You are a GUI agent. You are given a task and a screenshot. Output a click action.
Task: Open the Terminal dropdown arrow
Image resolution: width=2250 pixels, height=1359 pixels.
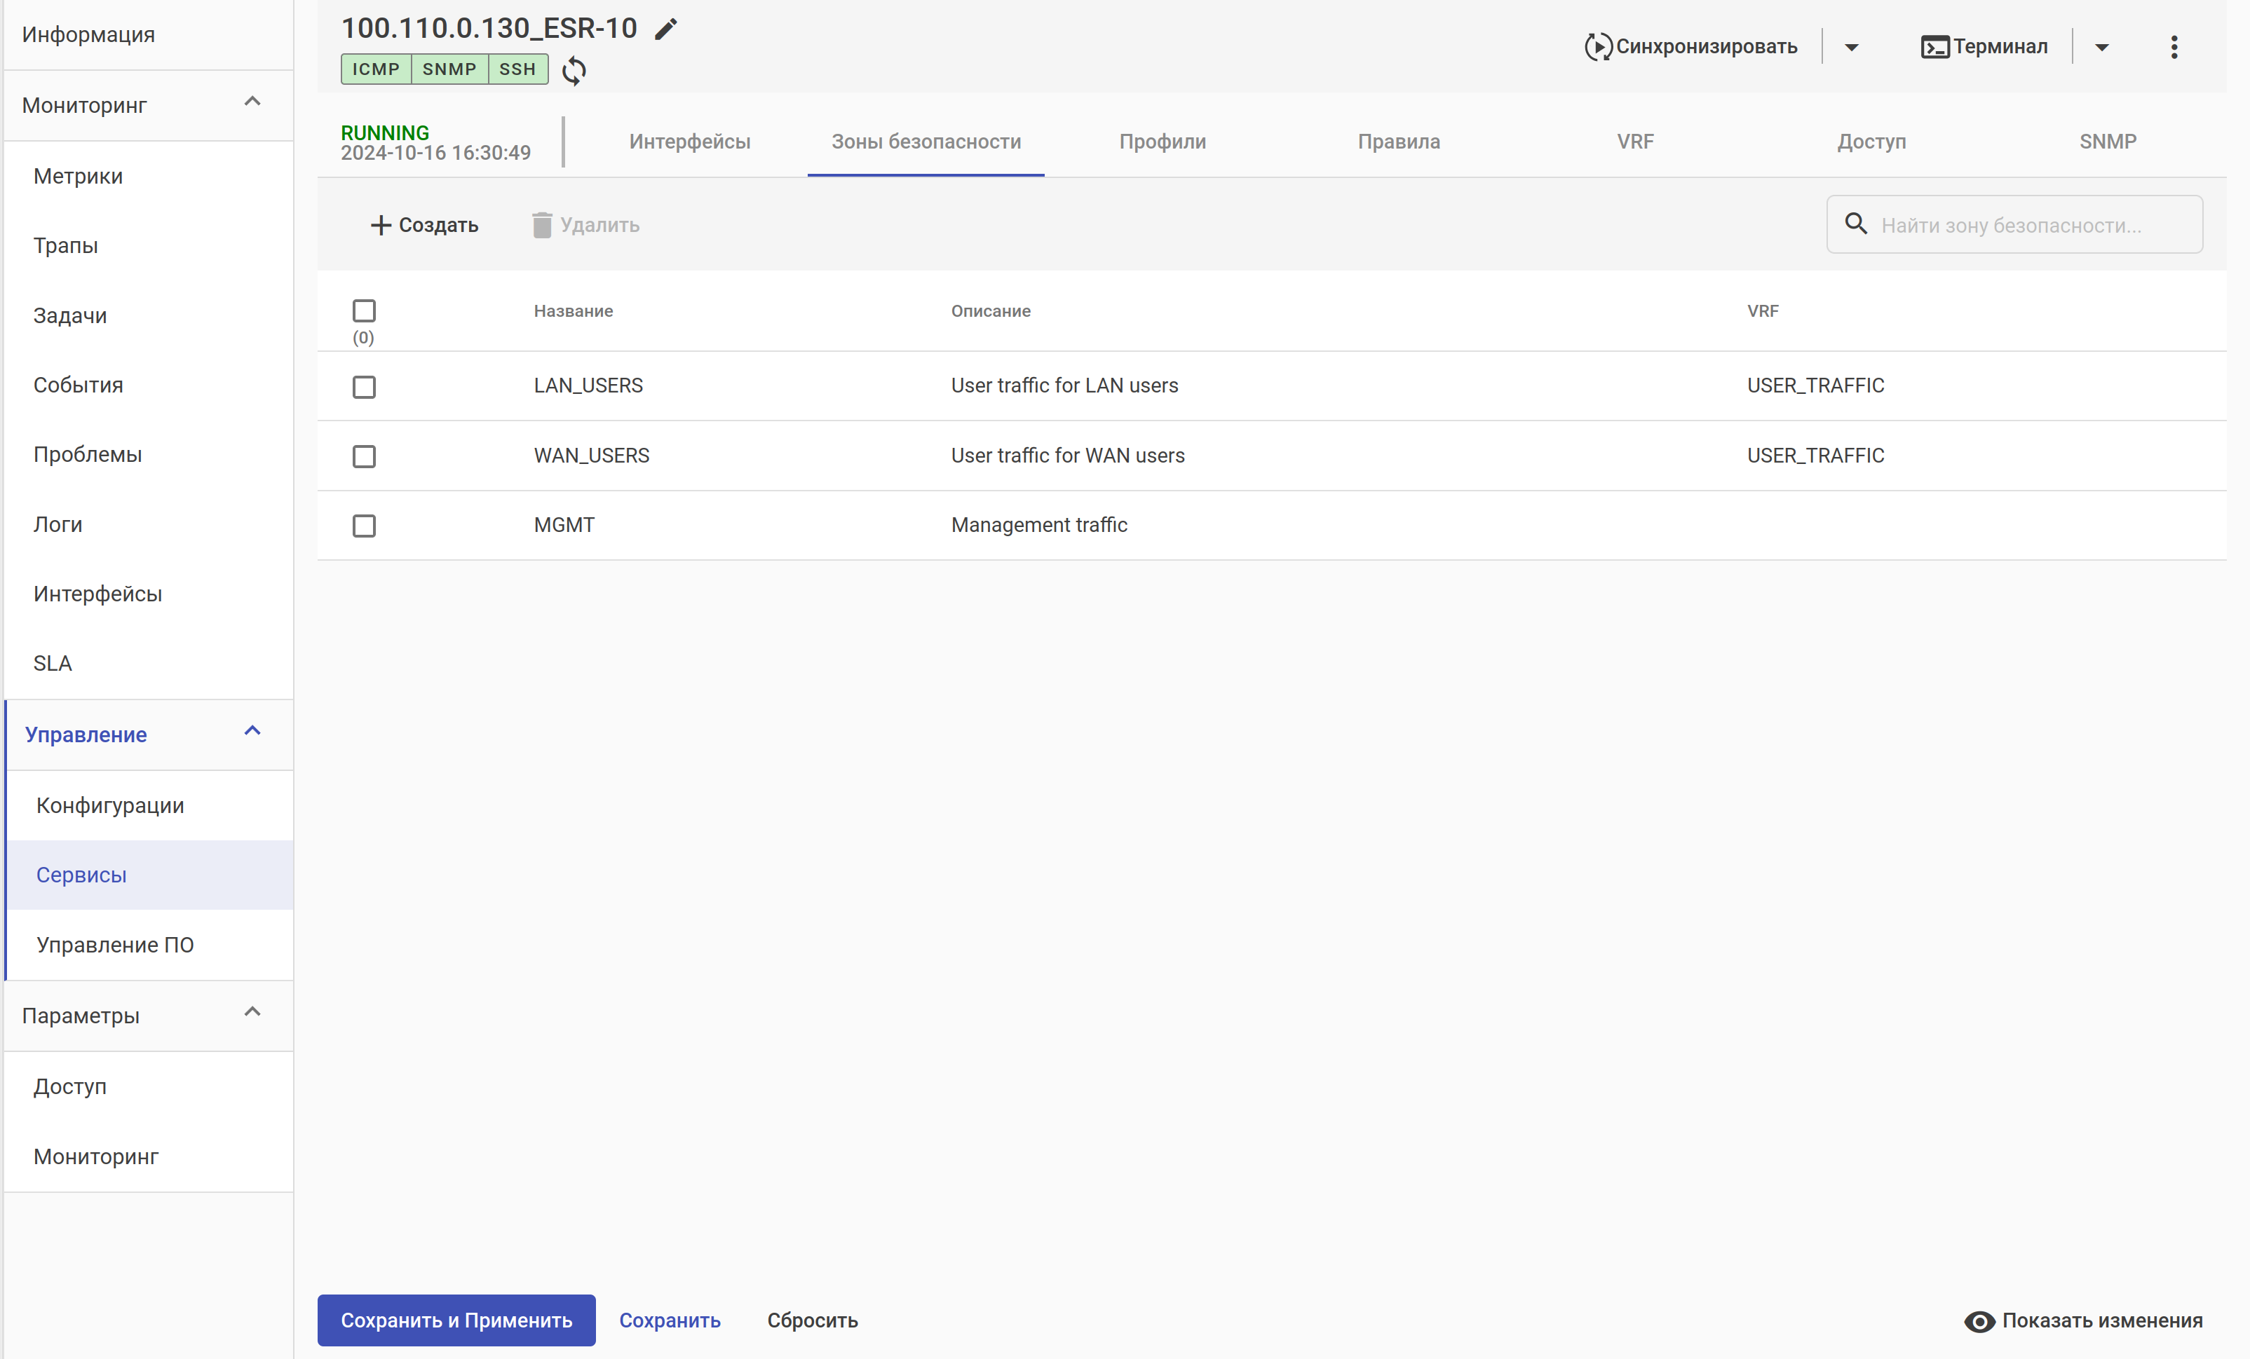[x=2101, y=48]
